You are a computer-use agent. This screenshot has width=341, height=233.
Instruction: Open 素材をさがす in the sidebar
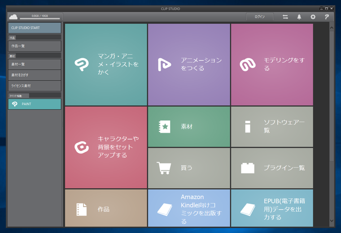pyautogui.click(x=35, y=75)
